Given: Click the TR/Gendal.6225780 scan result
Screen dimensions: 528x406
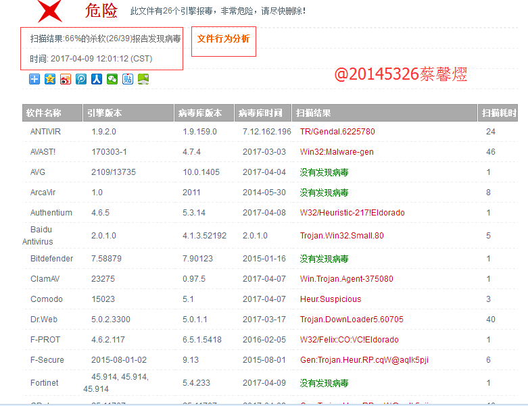Looking at the screenshot, I should click(337, 132).
